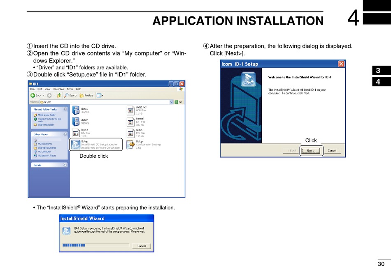Click Cancel in the InstallShield Wizard dialog
Screen dimensions: 391x276
[142, 246]
